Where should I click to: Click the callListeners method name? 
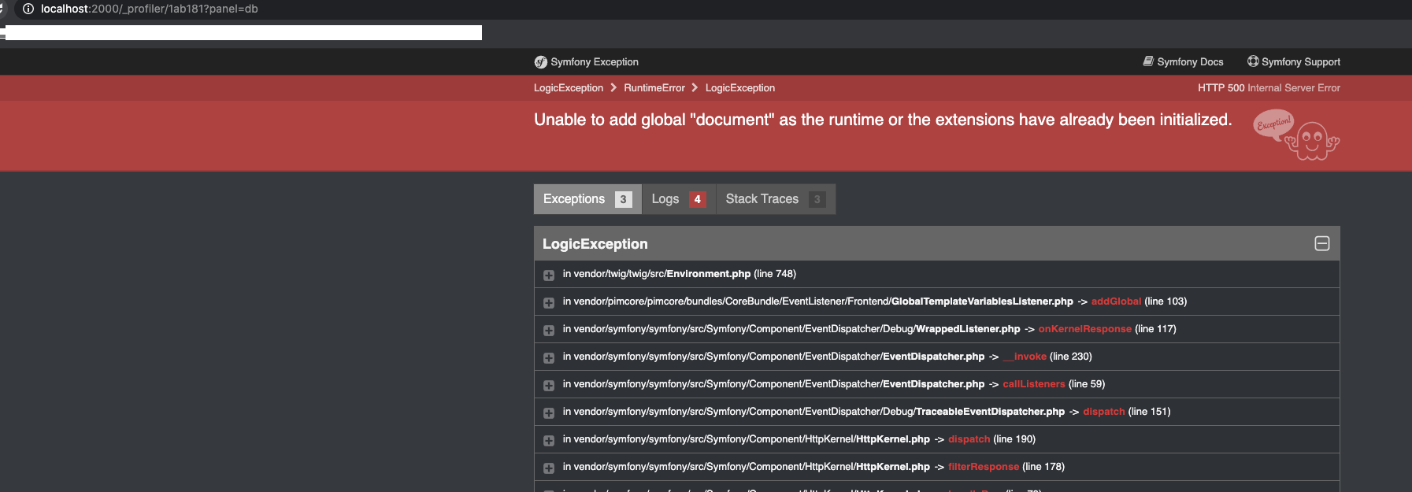[x=1034, y=384]
